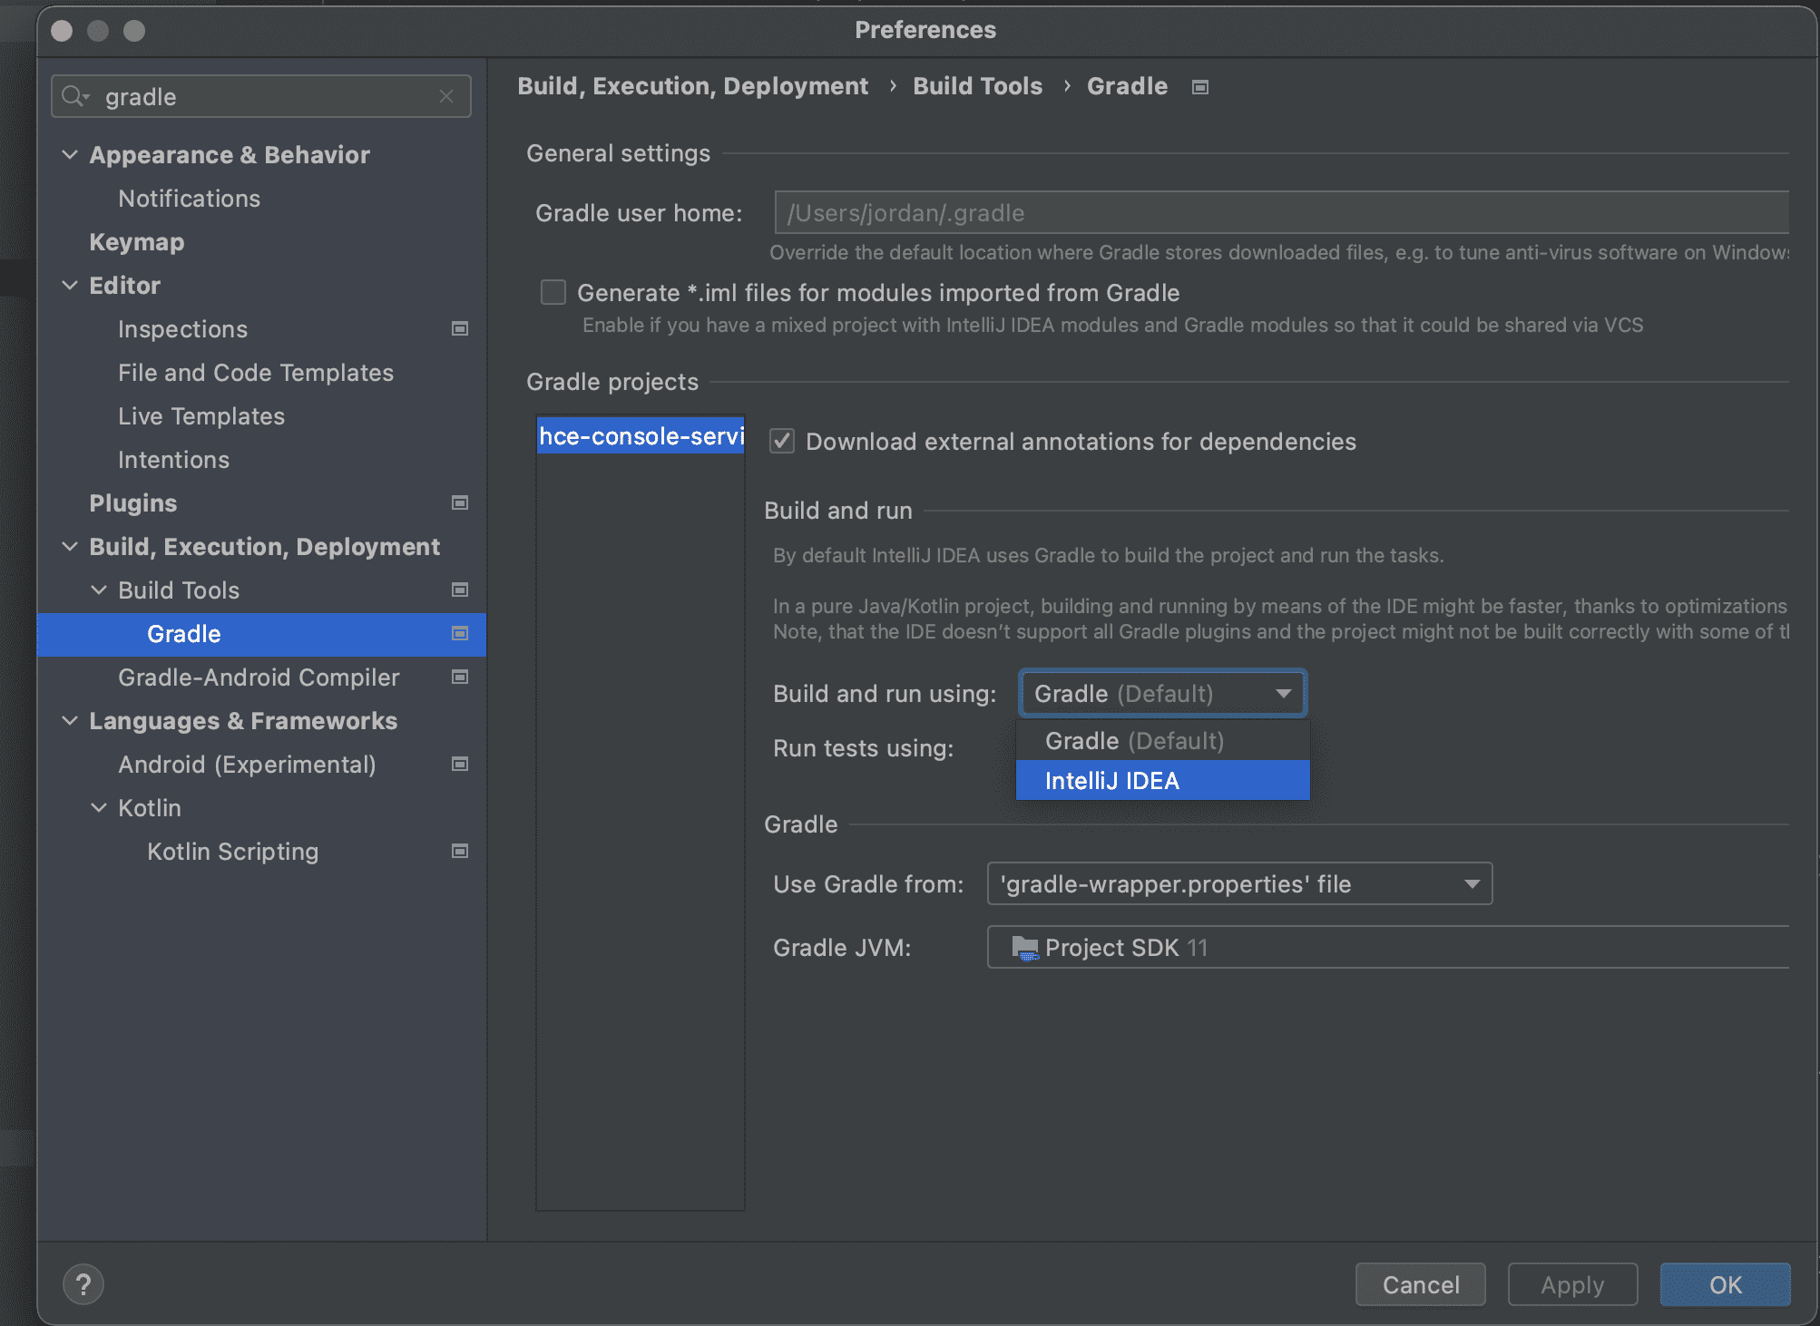The image size is (1820, 1326).
Task: Click Build, Execution, Deployment in breadcrumb
Action: [x=692, y=86]
